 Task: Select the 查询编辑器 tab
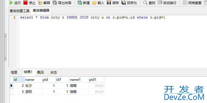click(x=41, y=10)
